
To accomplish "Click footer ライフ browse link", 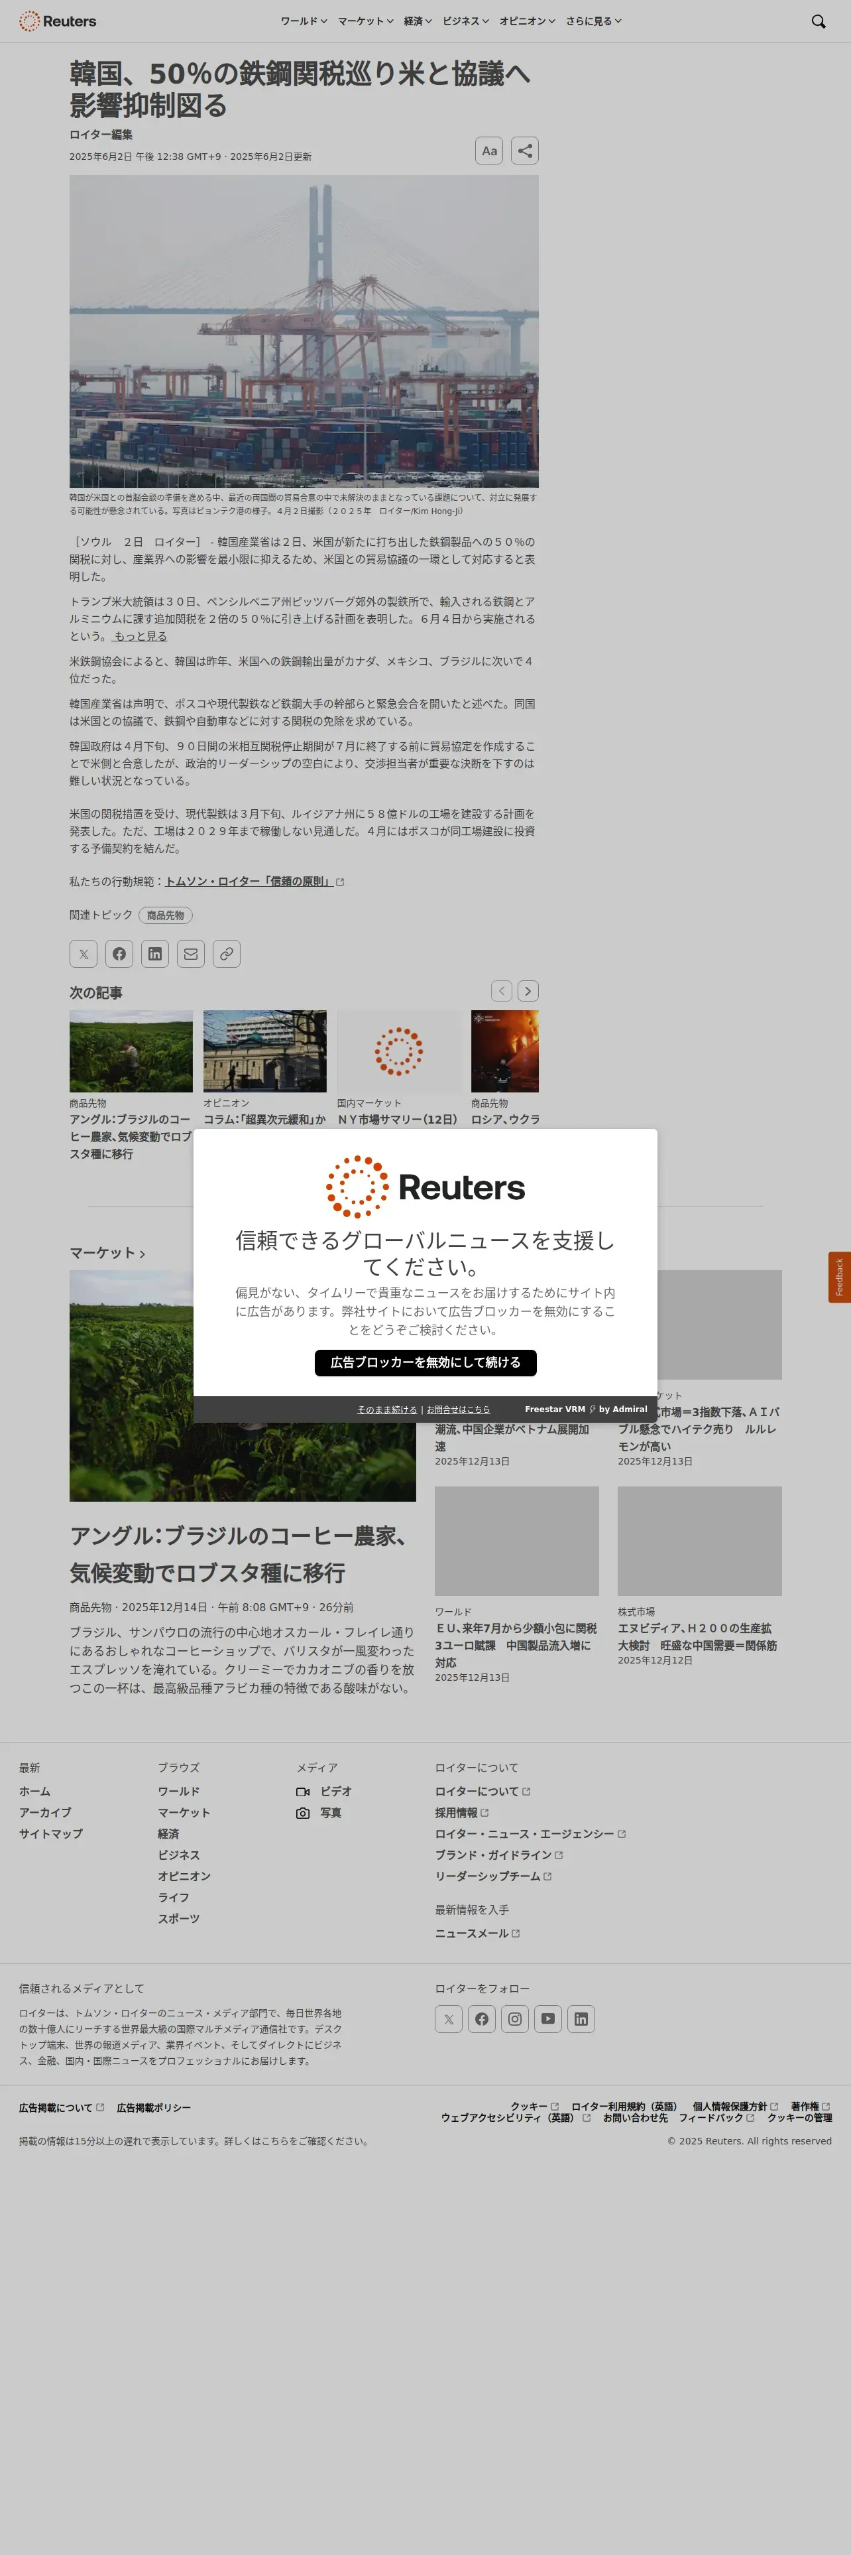I will [174, 1898].
